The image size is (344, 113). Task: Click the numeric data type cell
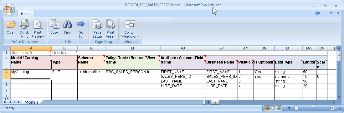tap(288, 77)
